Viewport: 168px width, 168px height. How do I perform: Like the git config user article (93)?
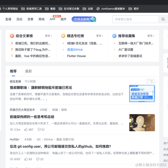pyautogui.click(x=26, y=159)
